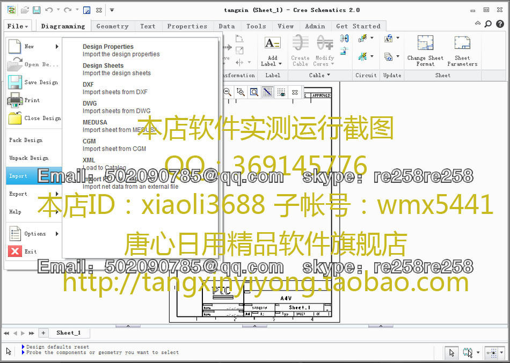This screenshot has height=363, width=510.
Task: Choose Design Properties import option
Action: 121,50
